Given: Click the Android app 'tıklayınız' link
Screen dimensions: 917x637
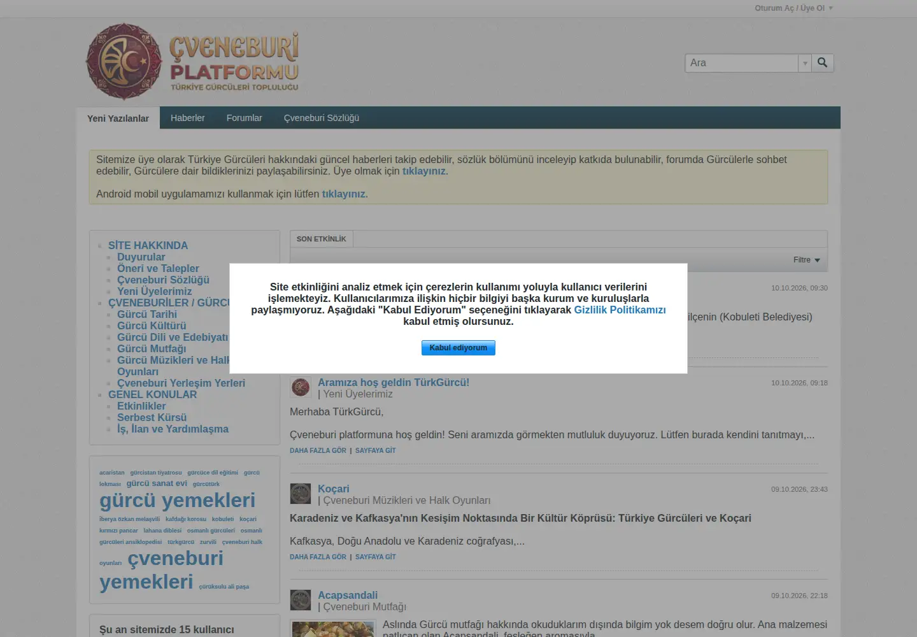Looking at the screenshot, I should pyautogui.click(x=344, y=194).
